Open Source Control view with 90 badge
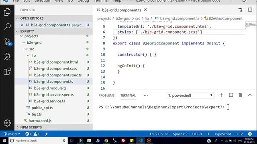The height and width of the screenshot is (144, 257). tap(8, 42)
